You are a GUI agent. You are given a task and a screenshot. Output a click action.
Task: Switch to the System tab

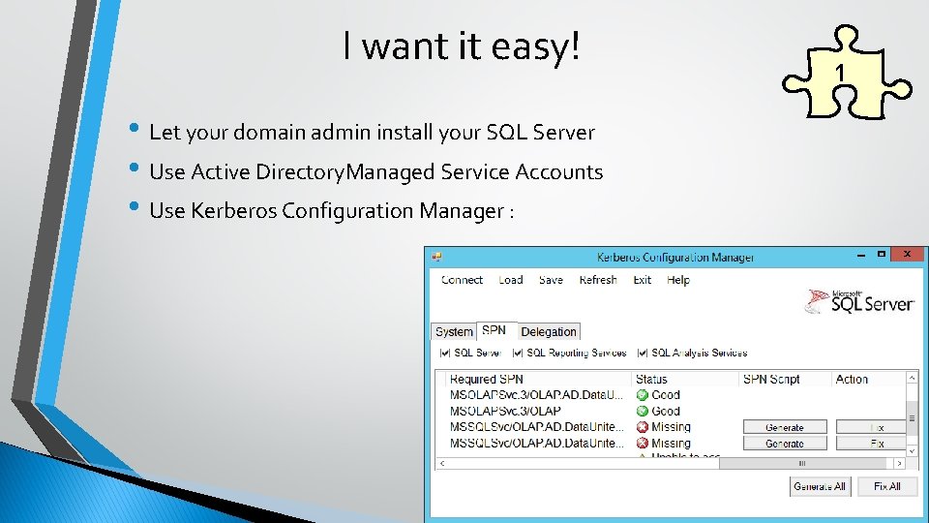pos(454,331)
